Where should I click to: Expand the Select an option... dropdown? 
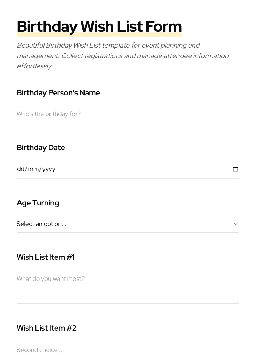pyautogui.click(x=128, y=224)
